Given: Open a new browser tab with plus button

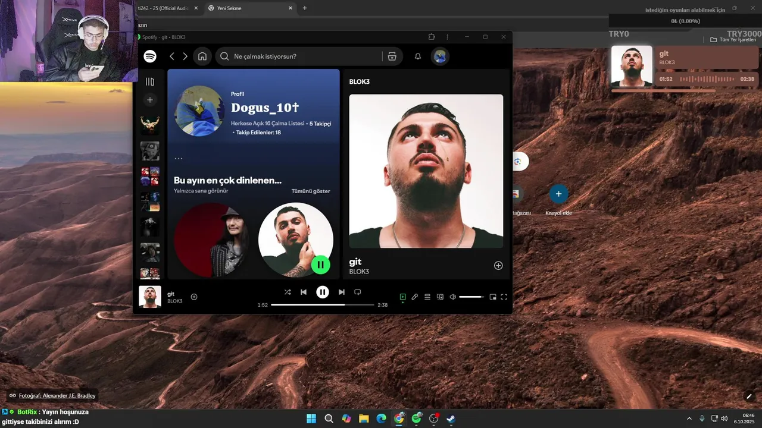Looking at the screenshot, I should coord(305,8).
